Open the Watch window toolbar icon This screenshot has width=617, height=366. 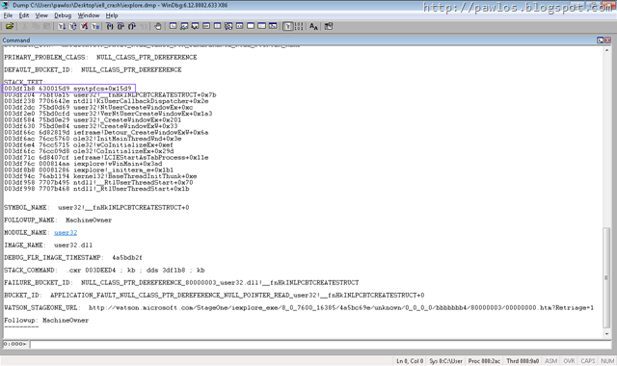184,26
